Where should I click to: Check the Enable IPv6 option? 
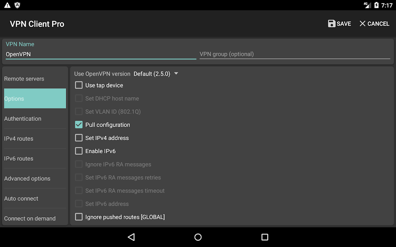[x=79, y=151]
